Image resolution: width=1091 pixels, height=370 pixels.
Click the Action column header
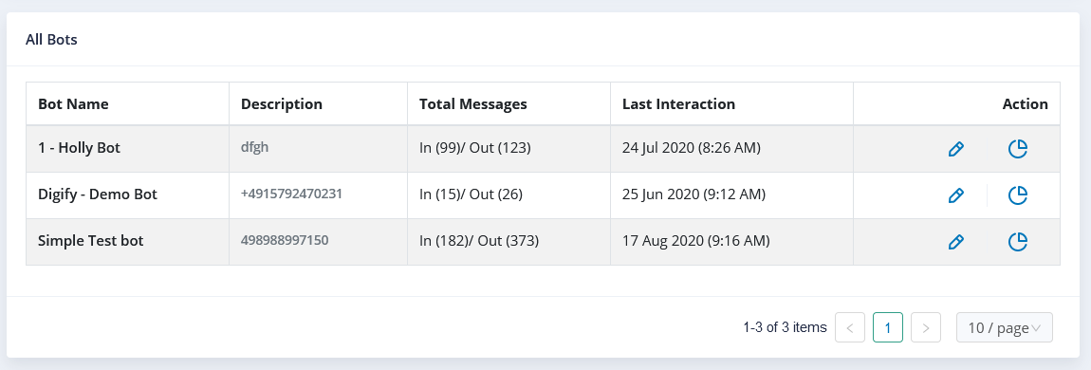[x=1025, y=103]
